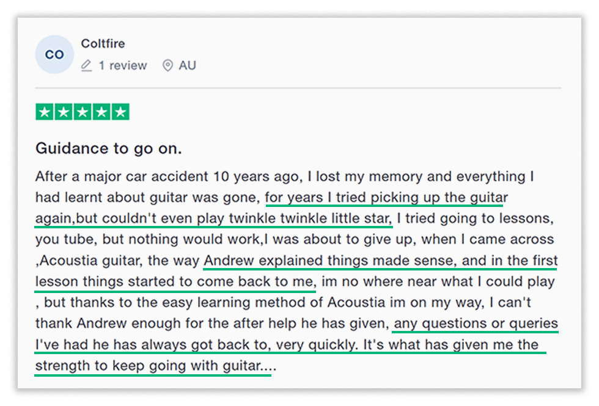Viewport: 599px width, 406px height.
Task: Select the third green star
Action: 83,112
